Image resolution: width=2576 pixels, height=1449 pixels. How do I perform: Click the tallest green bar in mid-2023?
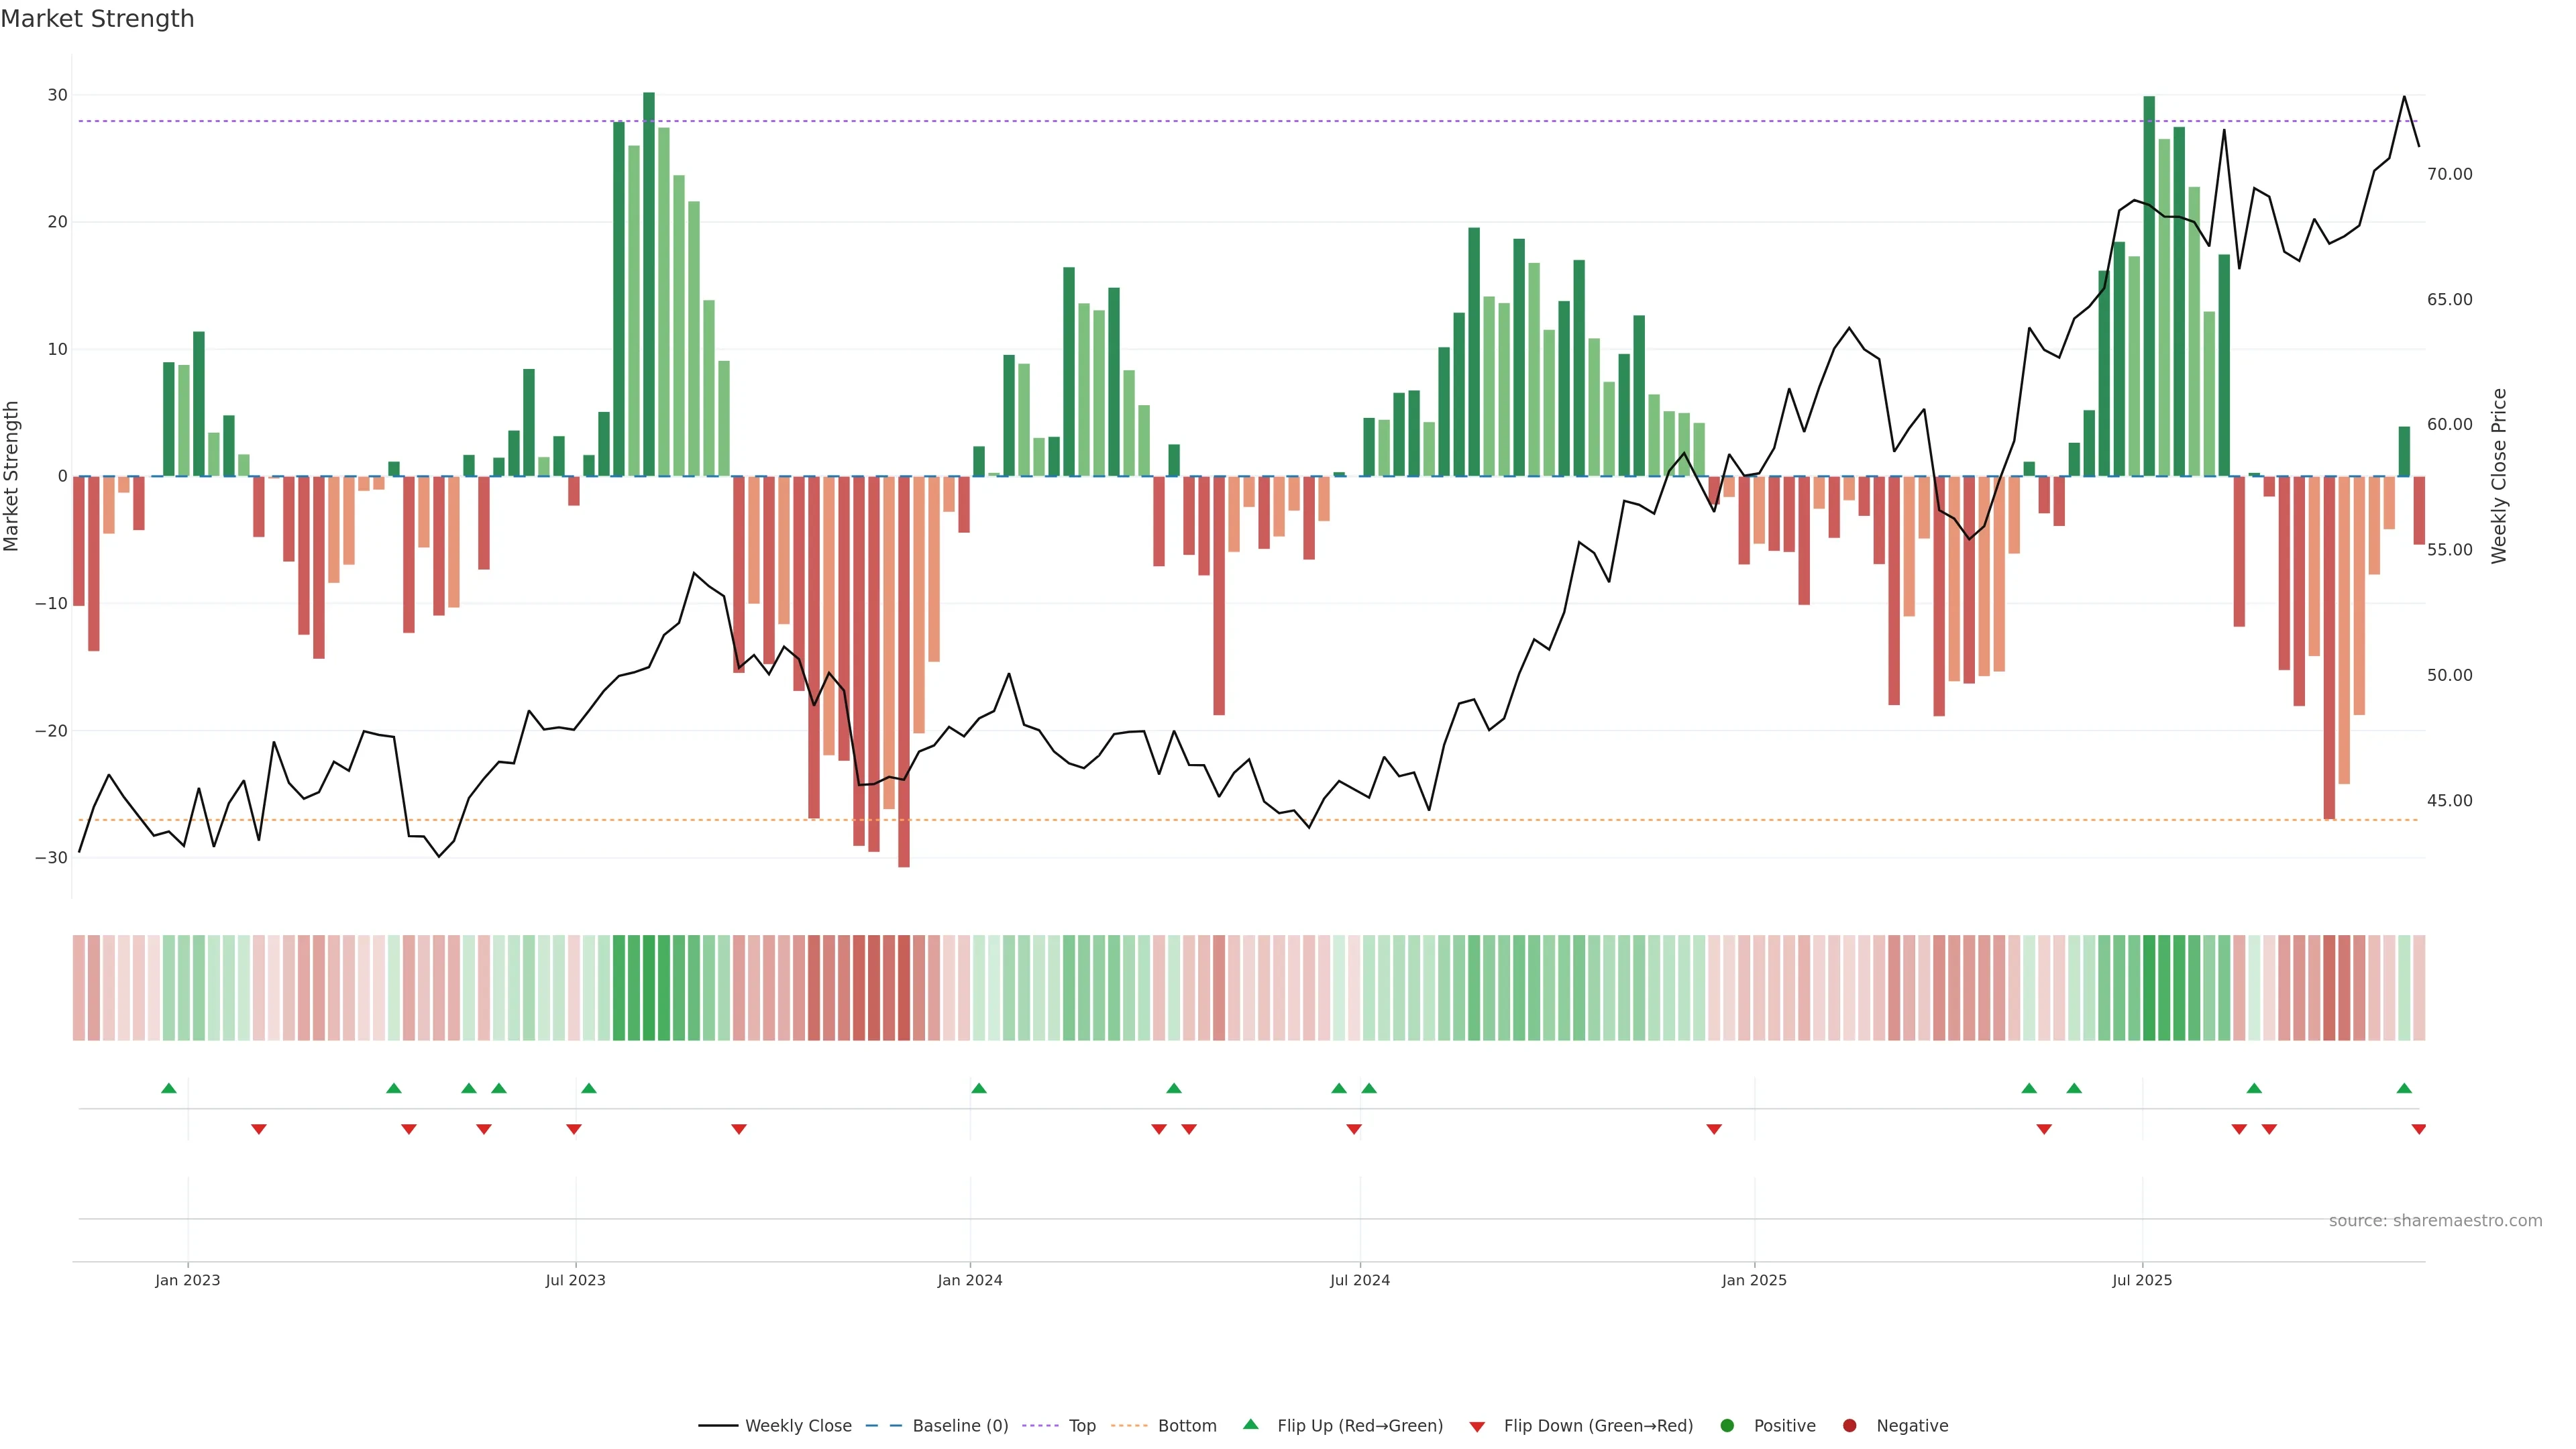point(649,285)
